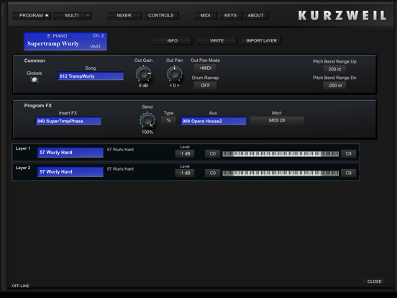Go to the CONTROLS page

click(161, 15)
